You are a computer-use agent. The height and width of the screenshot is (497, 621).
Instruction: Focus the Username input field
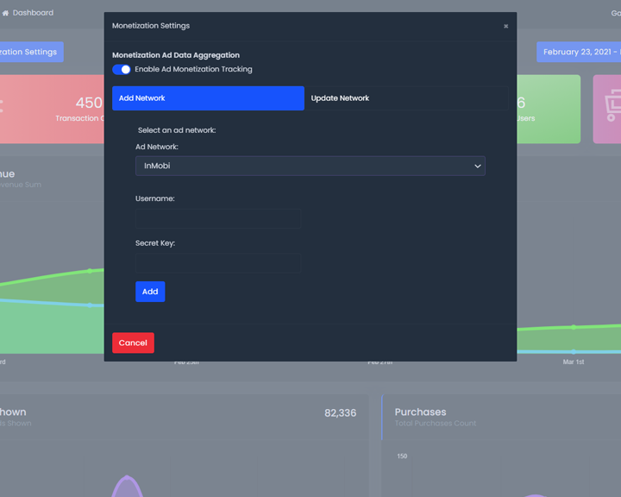click(217, 218)
